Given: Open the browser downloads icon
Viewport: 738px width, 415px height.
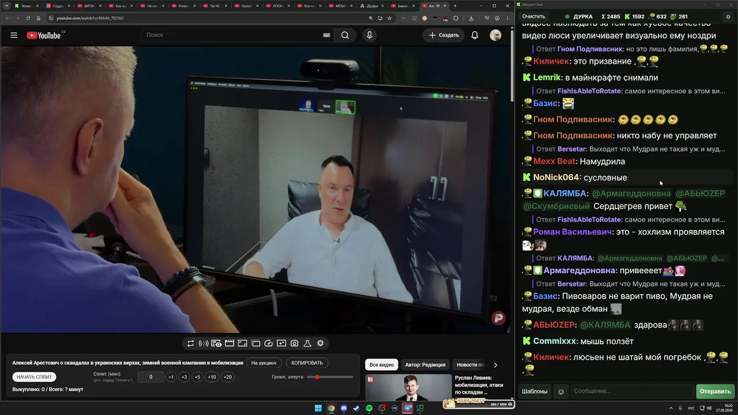Looking at the screenshot, I should point(471,18).
